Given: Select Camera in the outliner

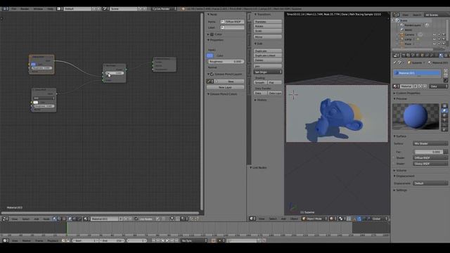Looking at the screenshot, I should click(x=409, y=34).
